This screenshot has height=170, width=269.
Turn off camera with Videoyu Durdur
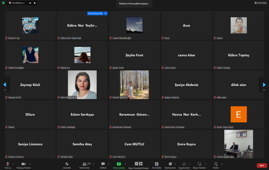pyautogui.click(x=23, y=164)
